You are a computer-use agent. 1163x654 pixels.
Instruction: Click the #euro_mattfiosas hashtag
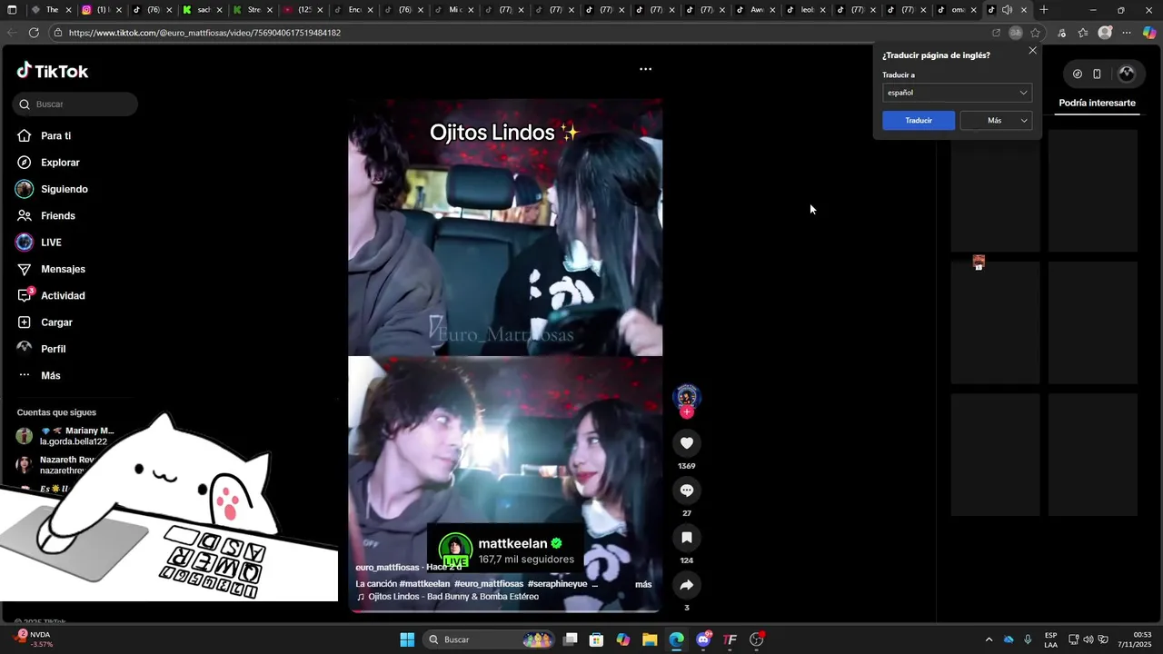pos(489,584)
